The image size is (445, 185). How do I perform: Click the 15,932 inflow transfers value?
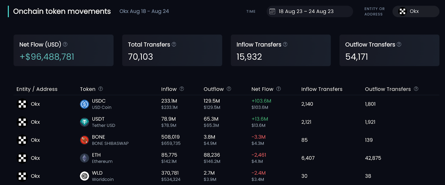pyautogui.click(x=249, y=57)
